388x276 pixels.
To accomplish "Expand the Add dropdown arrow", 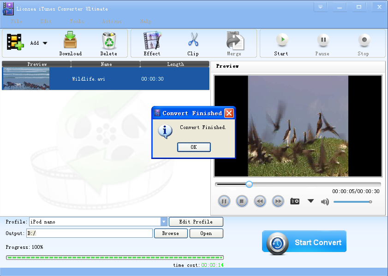I will click(x=45, y=43).
